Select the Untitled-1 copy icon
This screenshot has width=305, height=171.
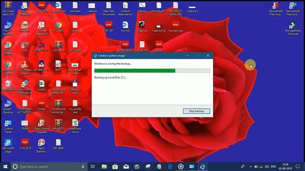pos(75,87)
